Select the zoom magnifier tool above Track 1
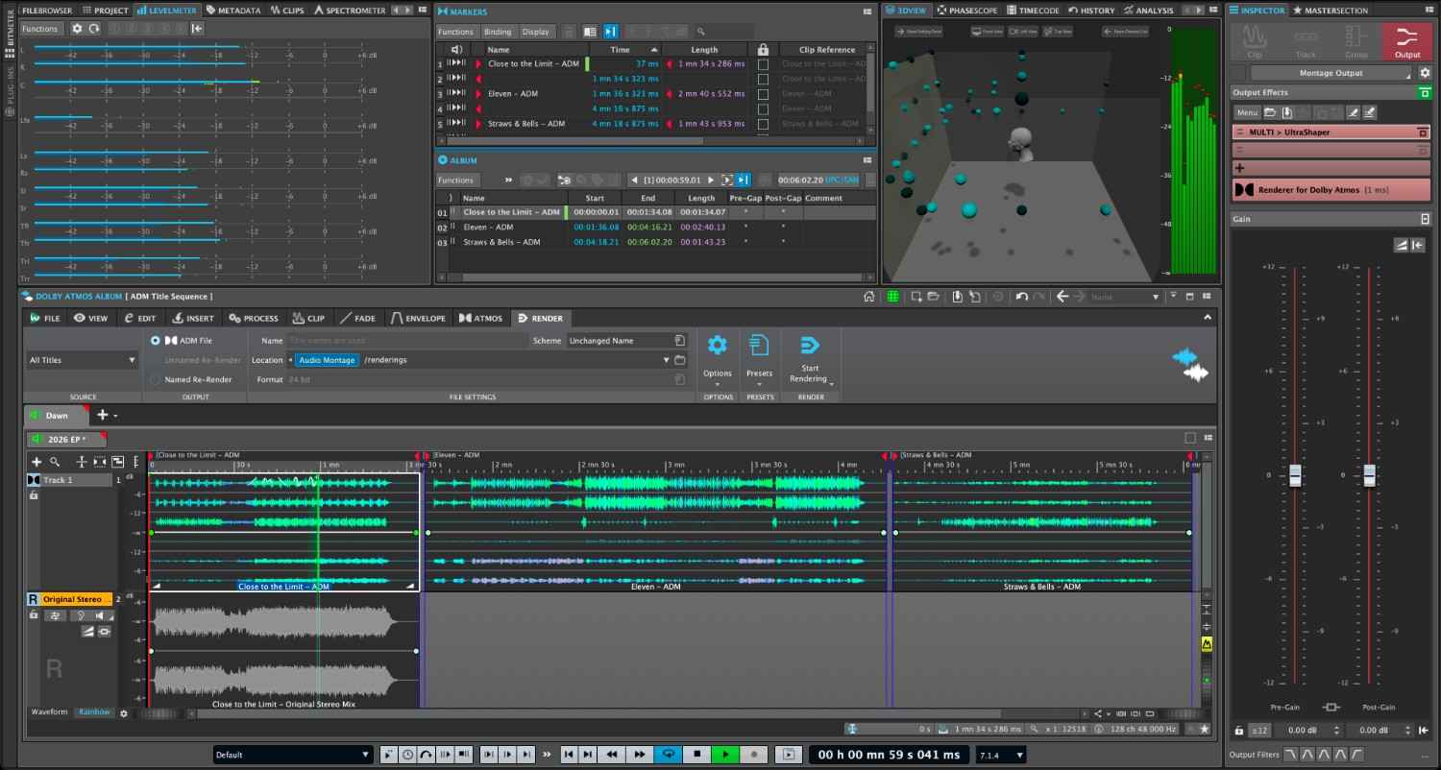 56,461
